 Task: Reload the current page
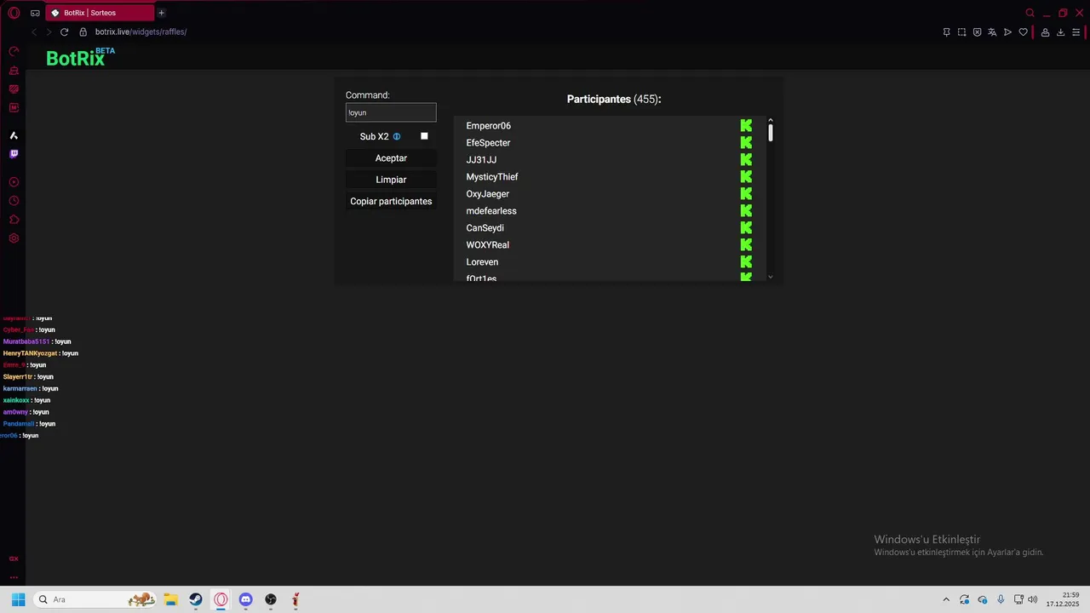pyautogui.click(x=64, y=32)
